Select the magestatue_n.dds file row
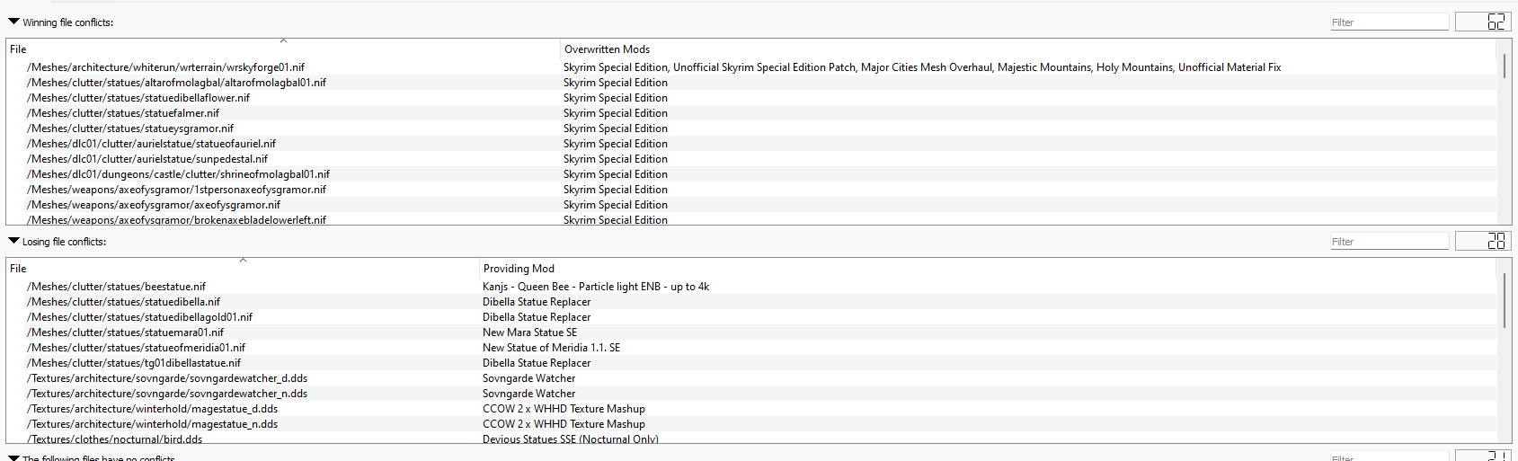The image size is (1518, 461). 751,424
